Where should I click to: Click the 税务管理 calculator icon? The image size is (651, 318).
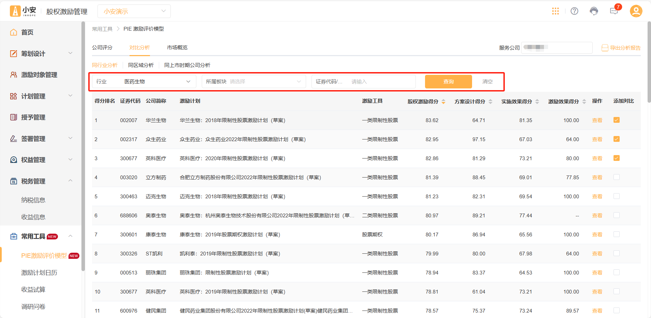pos(14,181)
